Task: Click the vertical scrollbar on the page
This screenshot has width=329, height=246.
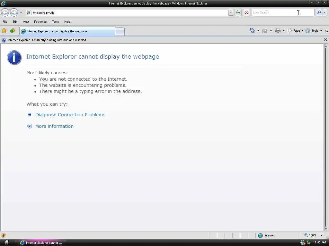Action: (326, 137)
